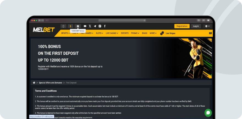Open the ESPORTS menu item
The height and width of the screenshot is (119, 242).
pos(125,33)
